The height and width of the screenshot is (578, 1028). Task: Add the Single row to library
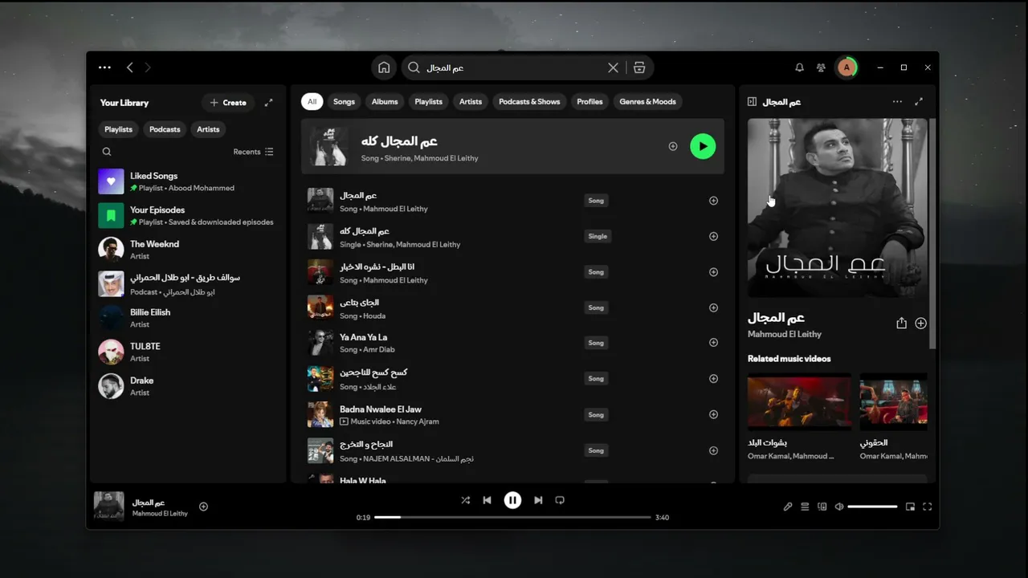713,237
